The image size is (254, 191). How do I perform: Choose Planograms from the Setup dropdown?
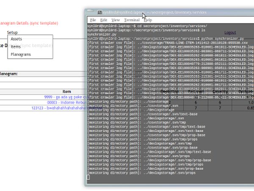21,54
